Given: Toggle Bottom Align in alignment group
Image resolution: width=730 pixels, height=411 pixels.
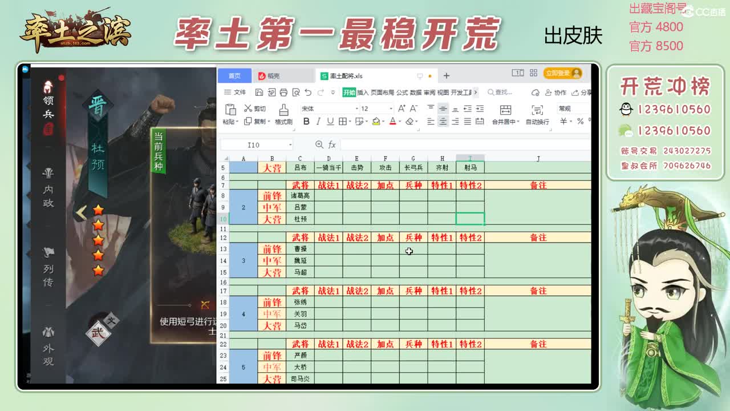Looking at the screenshot, I should pos(455,108).
